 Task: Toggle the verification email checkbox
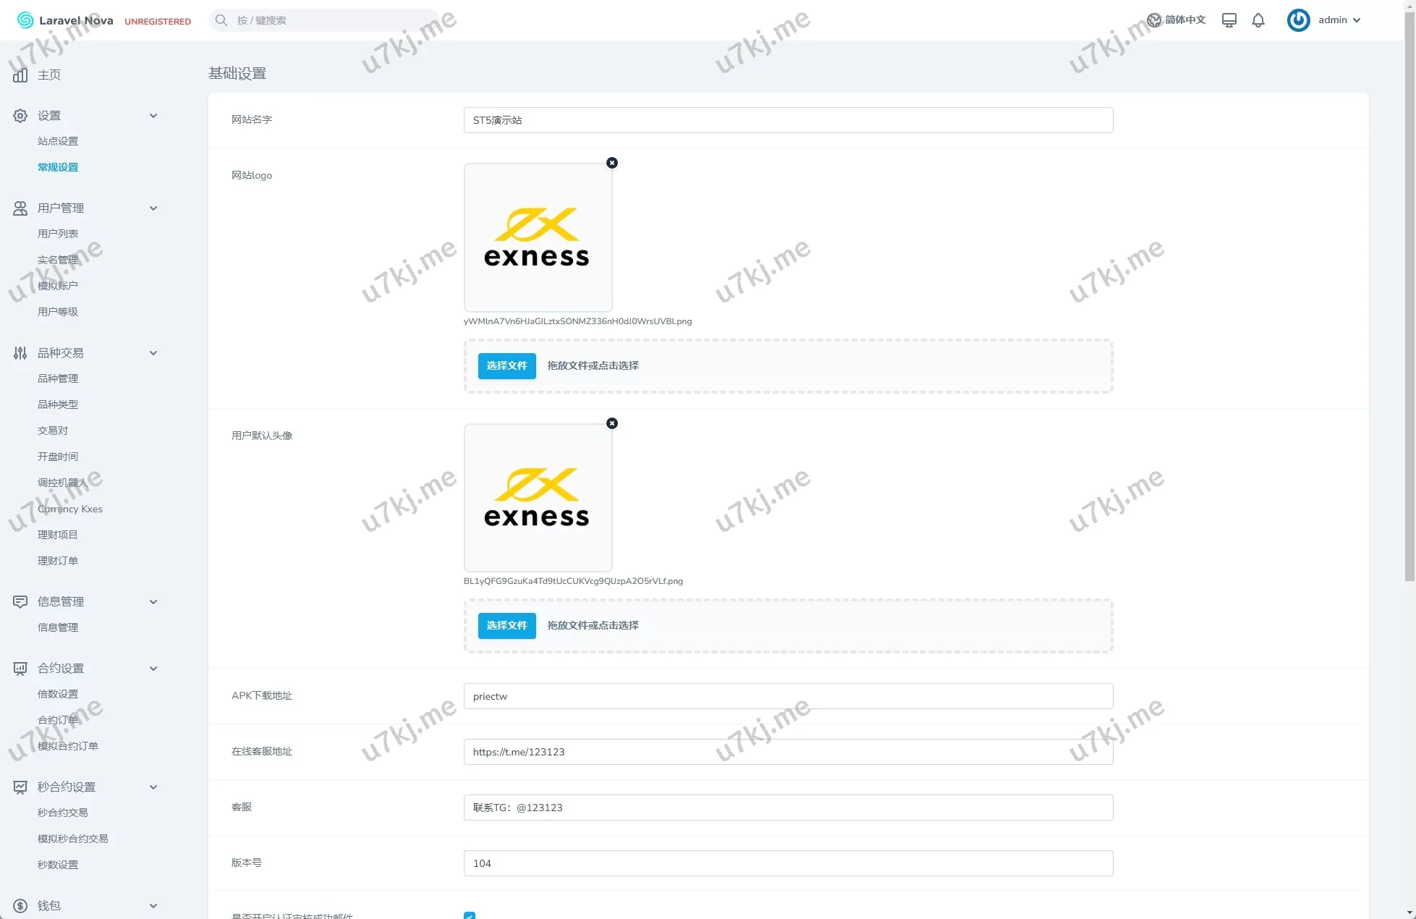click(470, 915)
